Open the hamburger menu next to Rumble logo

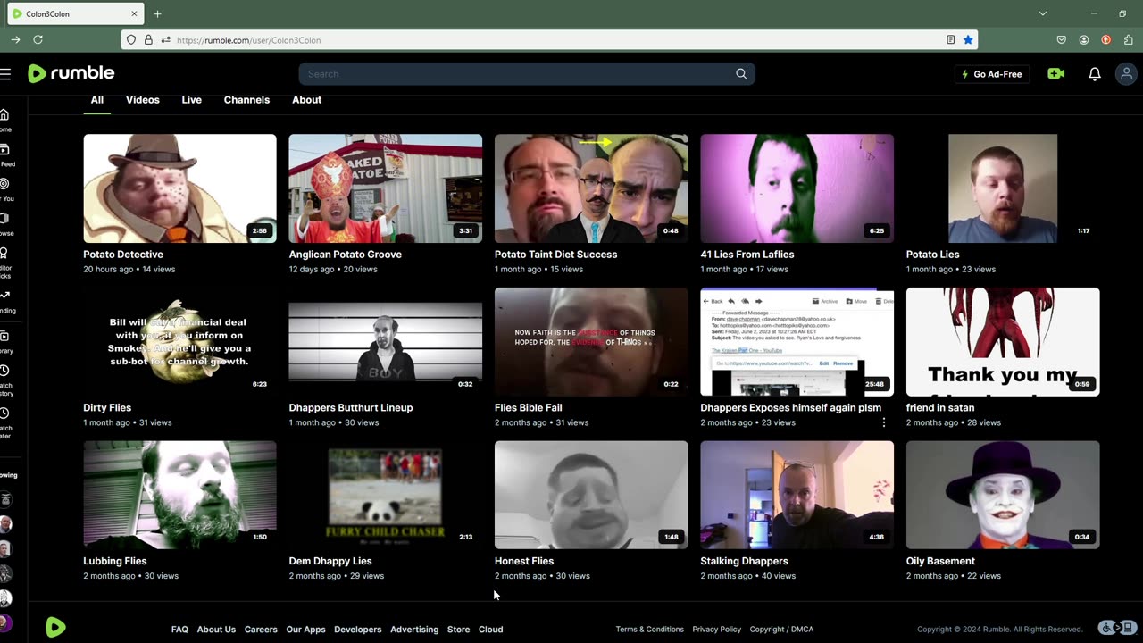pyautogui.click(x=5, y=74)
